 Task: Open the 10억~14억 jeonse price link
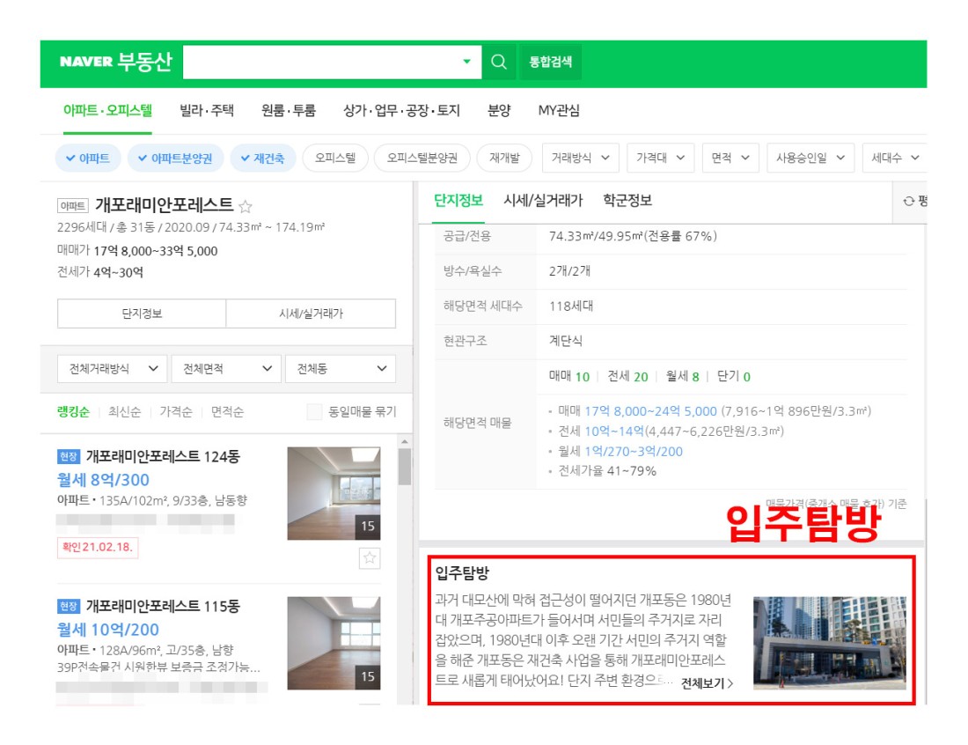(614, 432)
